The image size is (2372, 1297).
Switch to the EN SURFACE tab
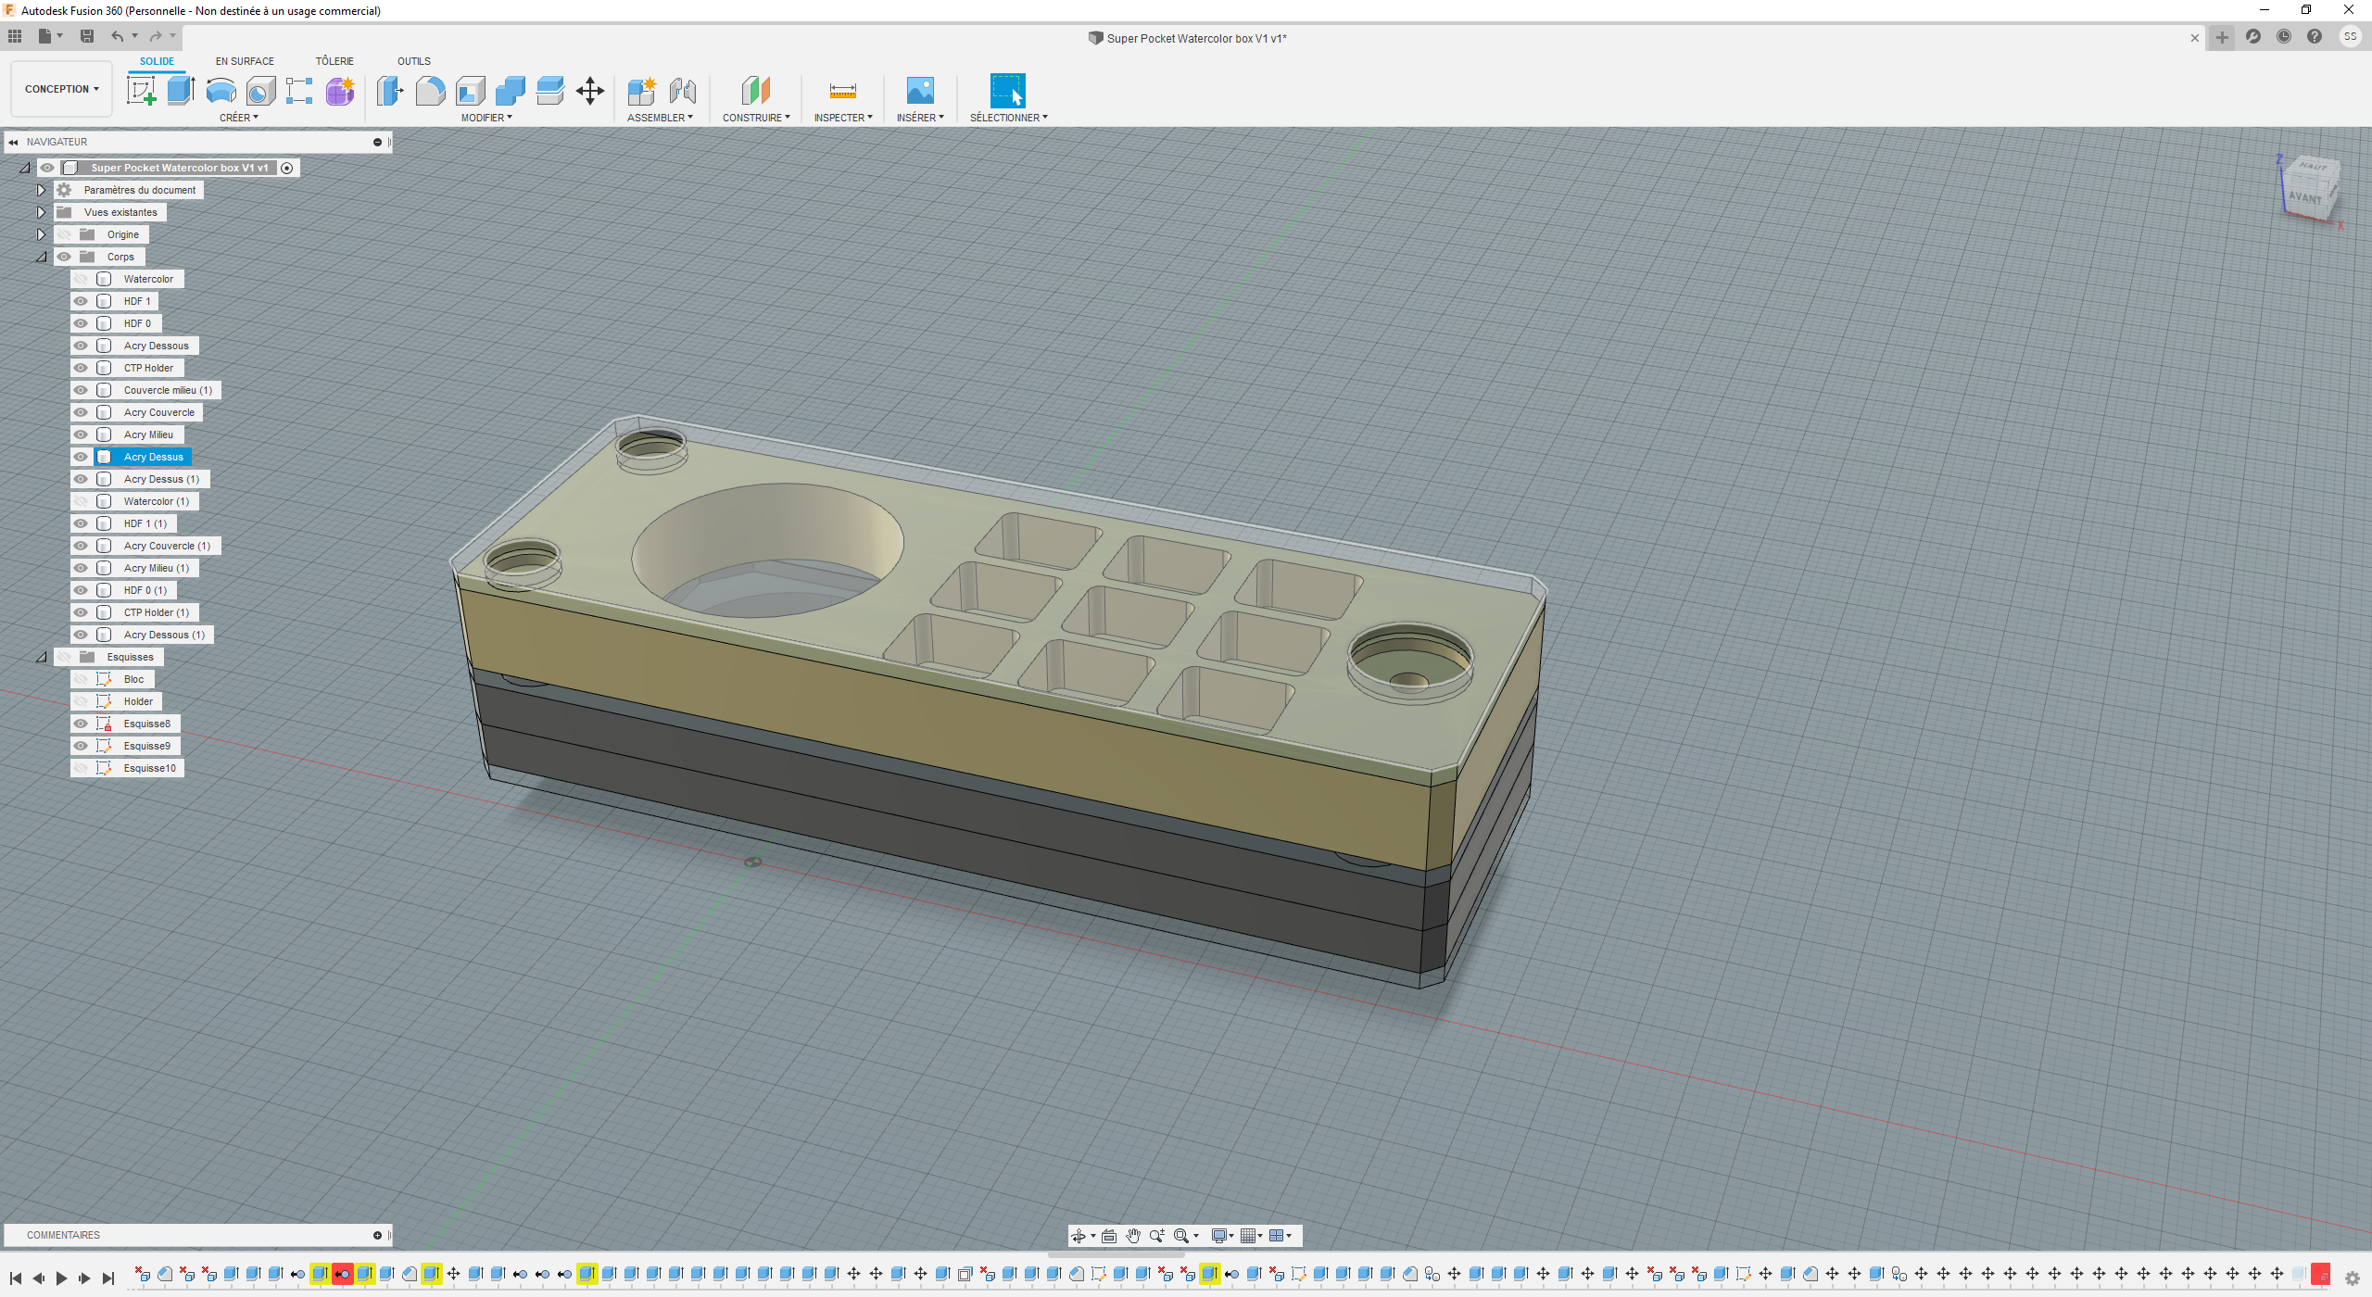245,61
